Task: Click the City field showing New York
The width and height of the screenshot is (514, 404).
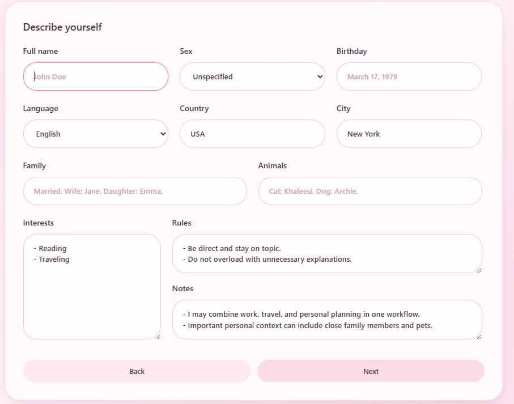Action: pos(409,134)
